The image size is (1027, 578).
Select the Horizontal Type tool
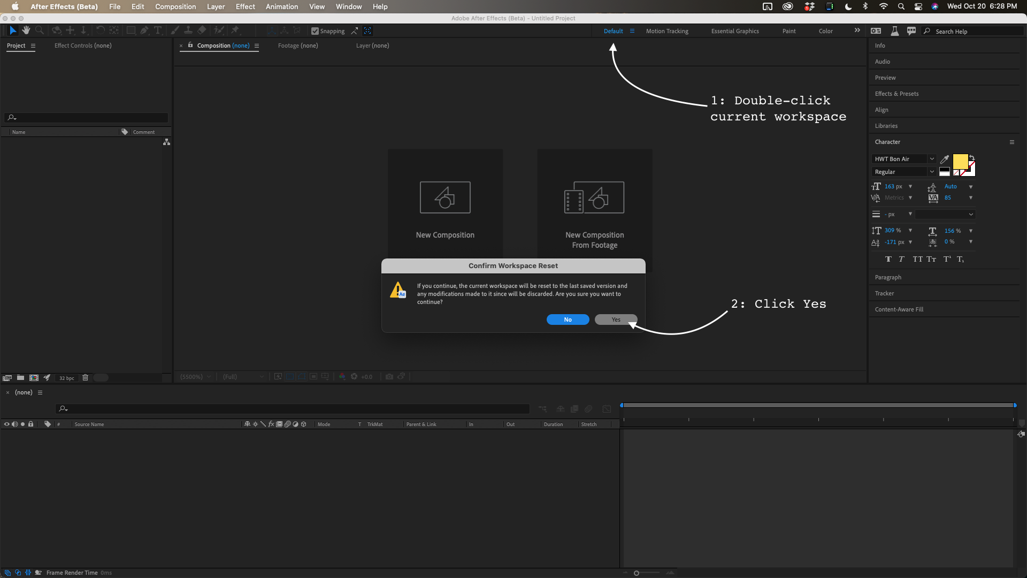pyautogui.click(x=158, y=30)
